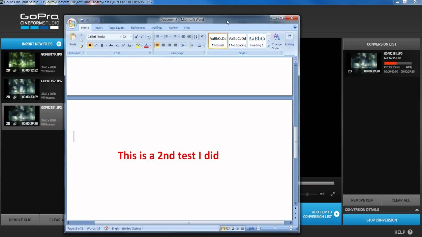
Task: Click the red font color swatch
Action: click(x=146, y=45)
